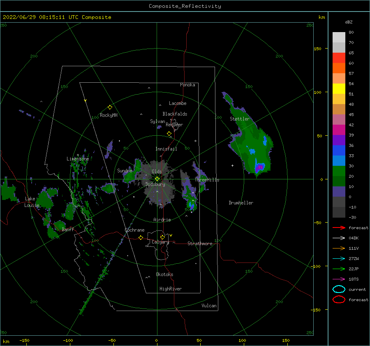The image size is (370, 346).
Task: Pick the light grey 70-80 dBZ swatch
Action: tap(339, 37)
